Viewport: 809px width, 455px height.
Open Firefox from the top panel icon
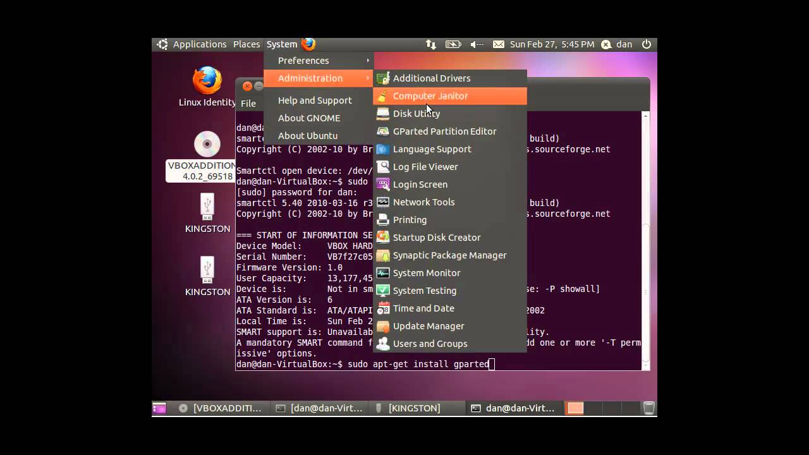coord(308,44)
